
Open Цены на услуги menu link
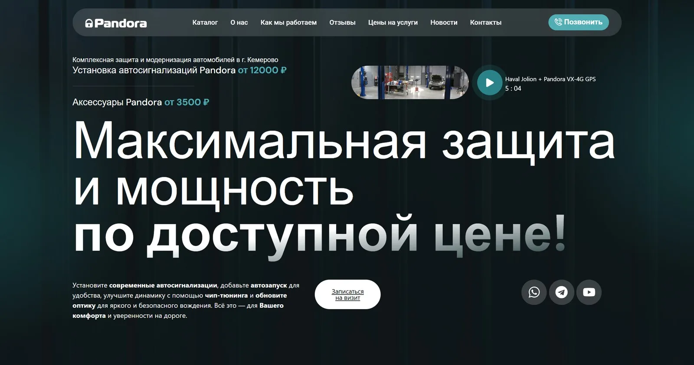point(393,23)
